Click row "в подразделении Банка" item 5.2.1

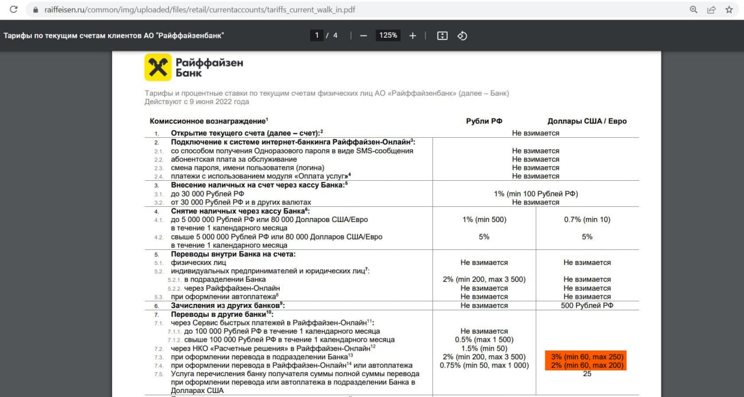(x=225, y=280)
